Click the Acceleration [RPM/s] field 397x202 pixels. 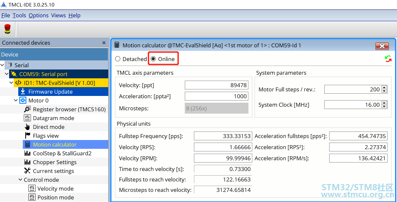coord(358,158)
